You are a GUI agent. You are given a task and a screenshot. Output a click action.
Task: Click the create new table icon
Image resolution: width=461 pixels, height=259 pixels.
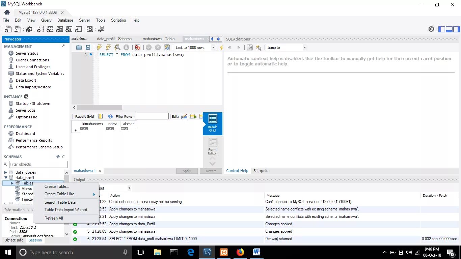50,29
